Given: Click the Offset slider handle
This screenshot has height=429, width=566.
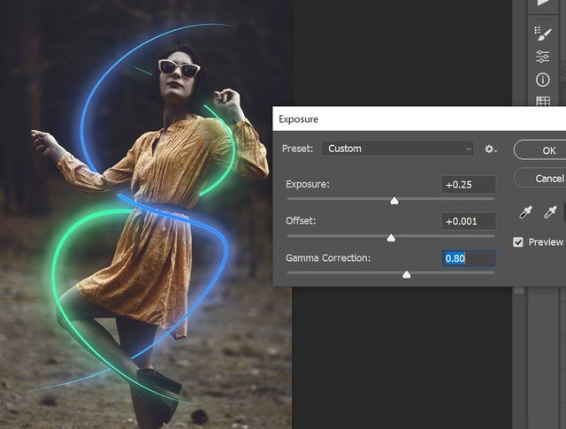Looking at the screenshot, I should click(391, 238).
